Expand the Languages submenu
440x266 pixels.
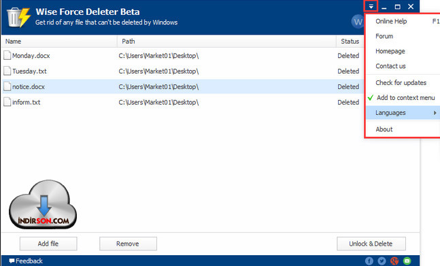(x=403, y=113)
